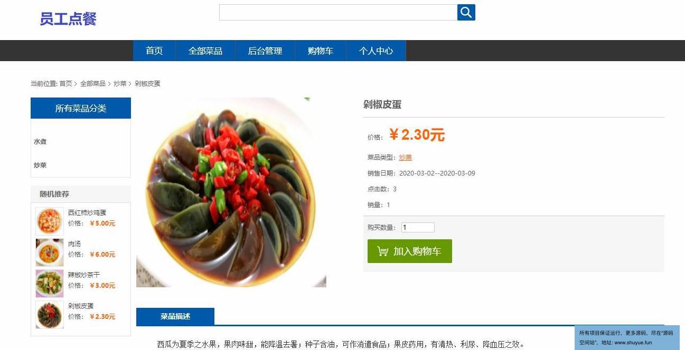Open the 剁椒皮蛋 sidebar thumbnail
This screenshot has width=685, height=350.
(x=50, y=315)
